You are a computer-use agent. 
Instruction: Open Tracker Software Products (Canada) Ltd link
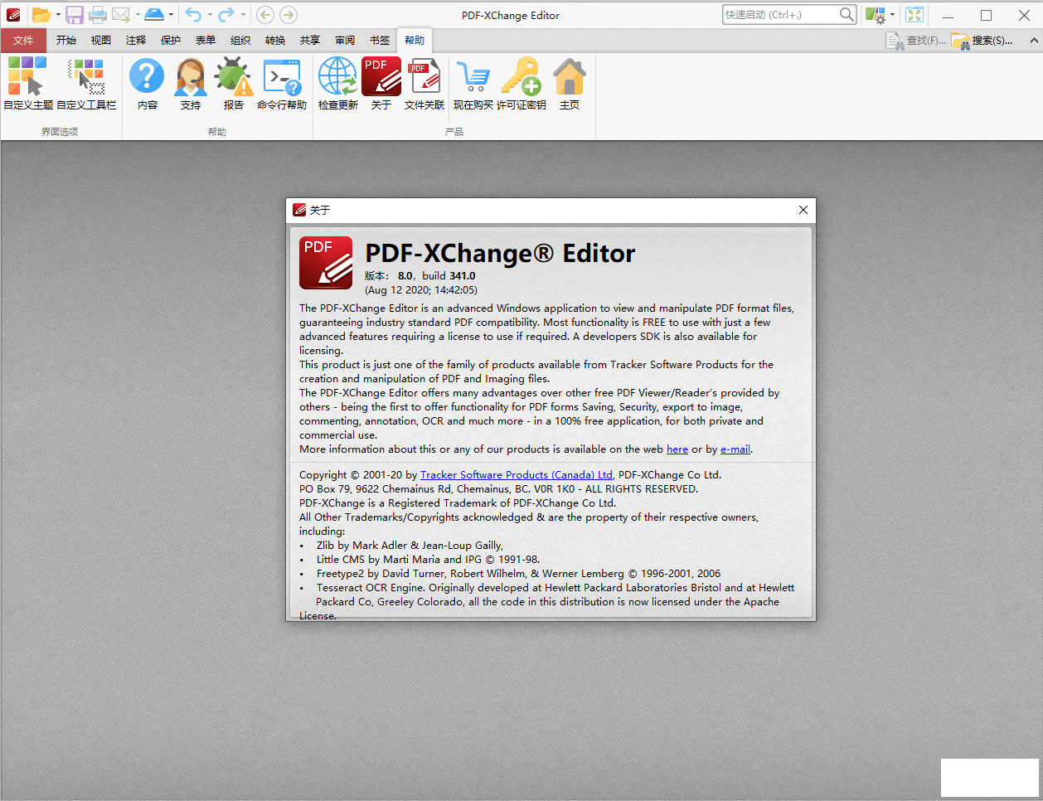[x=517, y=475]
